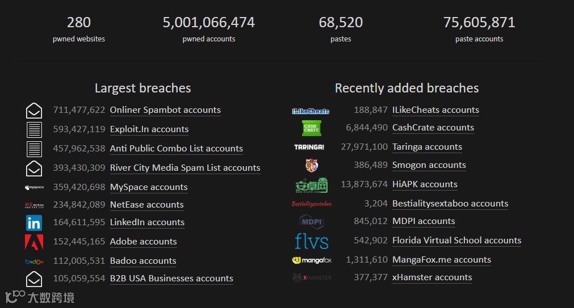Open Onliner Spambot accounts link

165,110
